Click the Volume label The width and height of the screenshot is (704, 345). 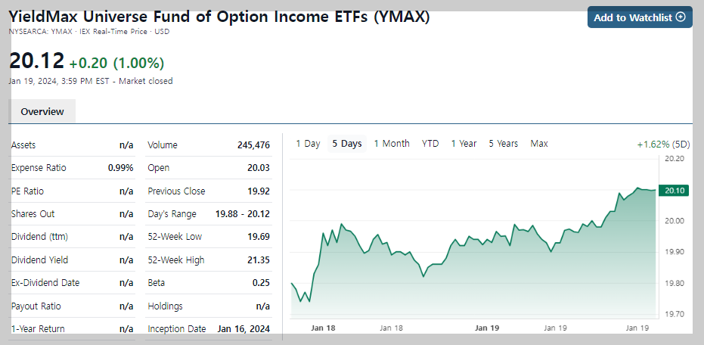point(163,145)
